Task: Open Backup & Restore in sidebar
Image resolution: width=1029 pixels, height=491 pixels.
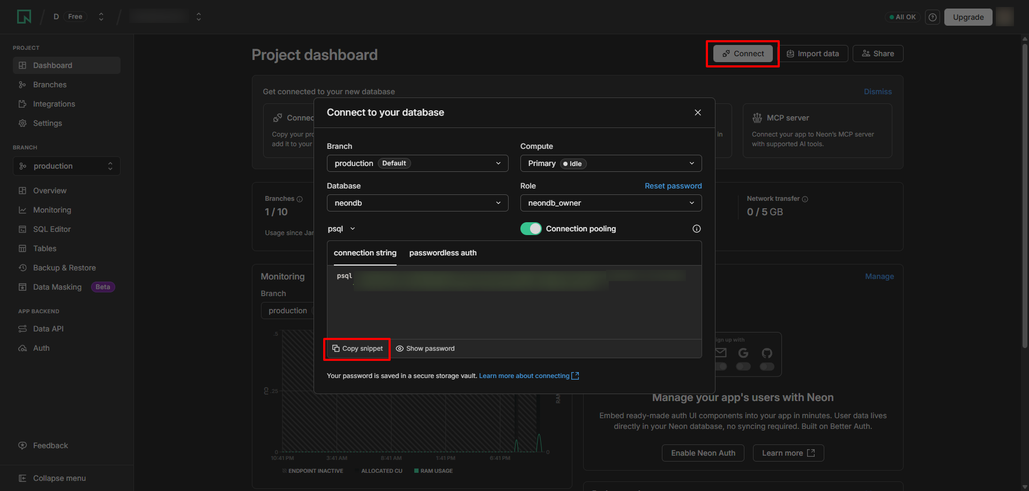Action: (x=64, y=268)
